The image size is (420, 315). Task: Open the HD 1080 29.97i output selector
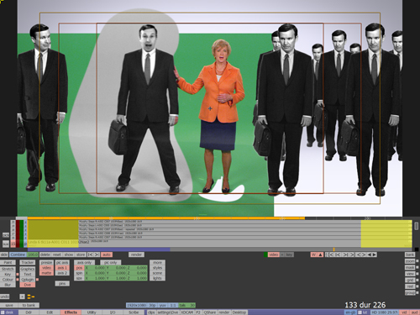pyautogui.click(x=385, y=312)
